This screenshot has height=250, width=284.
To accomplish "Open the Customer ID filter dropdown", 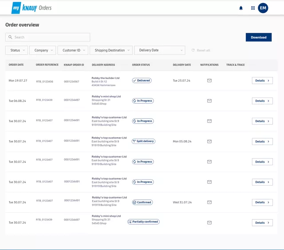I will pyautogui.click(x=73, y=50).
